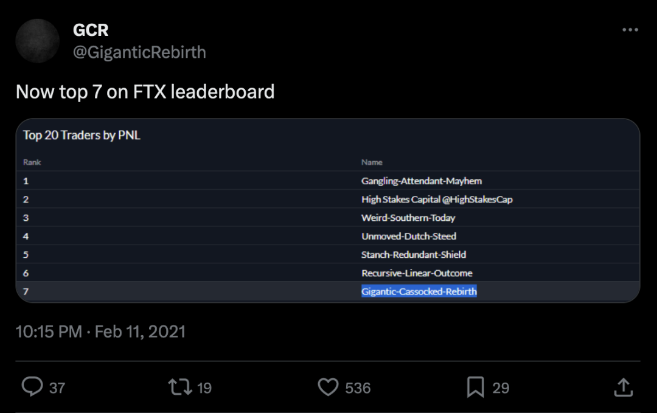This screenshot has width=657, height=413.
Task: Click the reply comment icon
Action: click(32, 387)
